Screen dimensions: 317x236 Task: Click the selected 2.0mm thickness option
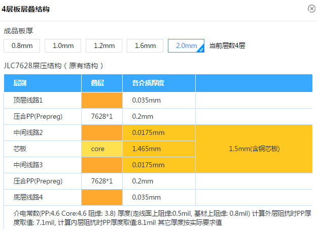(186, 45)
